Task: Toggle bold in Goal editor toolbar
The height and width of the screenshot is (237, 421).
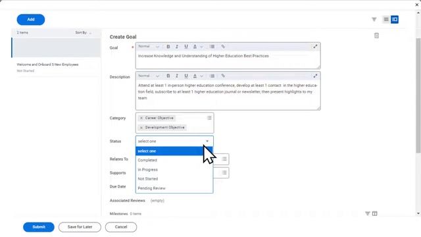Action: coord(168,47)
